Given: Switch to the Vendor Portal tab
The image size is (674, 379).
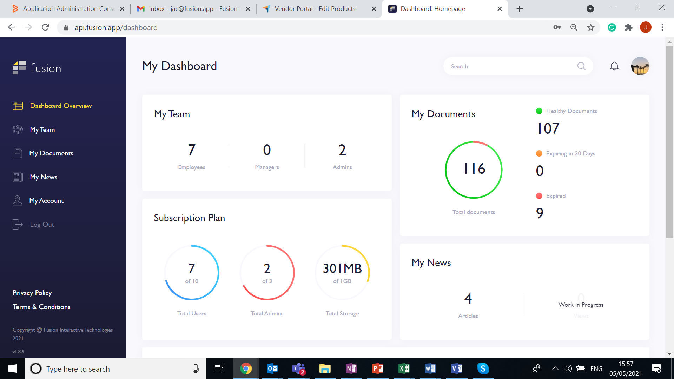Looking at the screenshot, I should tap(314, 8).
